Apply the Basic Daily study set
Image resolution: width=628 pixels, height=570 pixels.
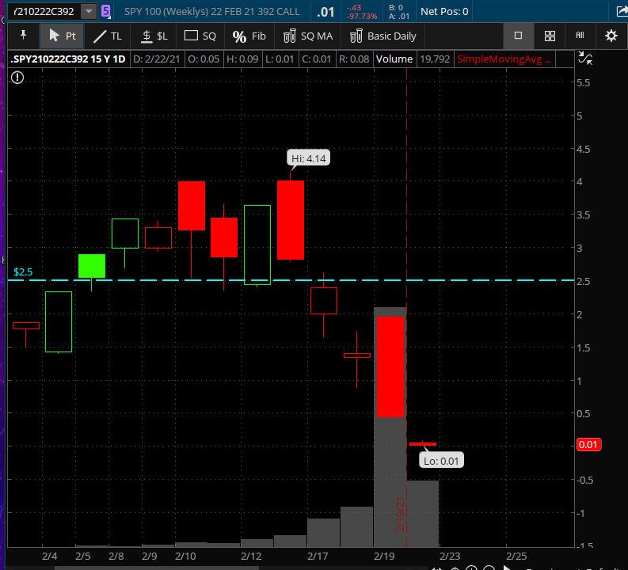pos(383,36)
